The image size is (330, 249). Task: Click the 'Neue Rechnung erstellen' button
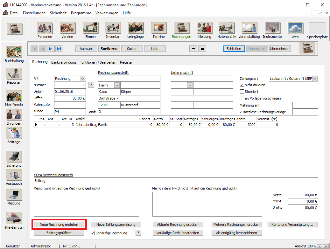point(59,225)
